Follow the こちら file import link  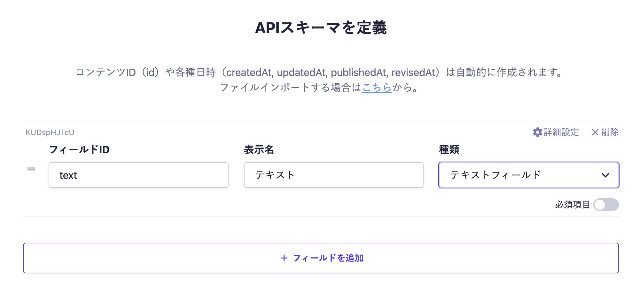(377, 88)
